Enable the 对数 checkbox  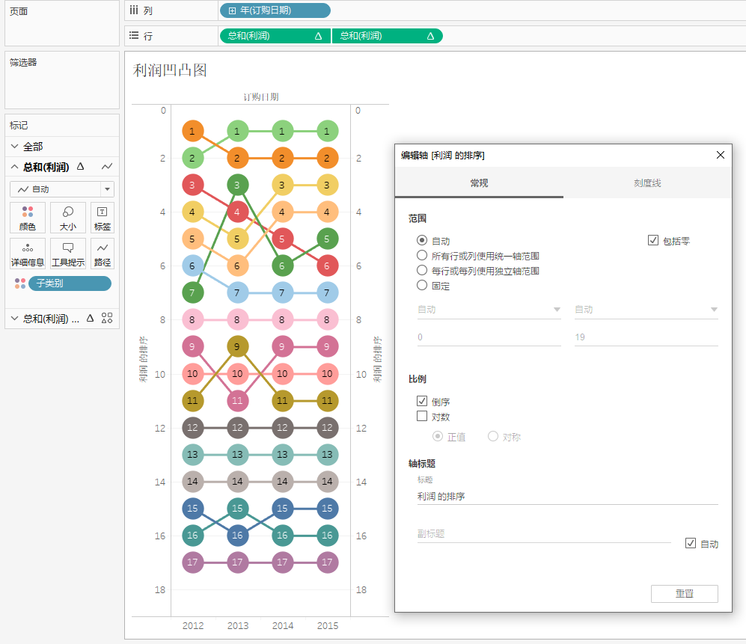click(421, 416)
